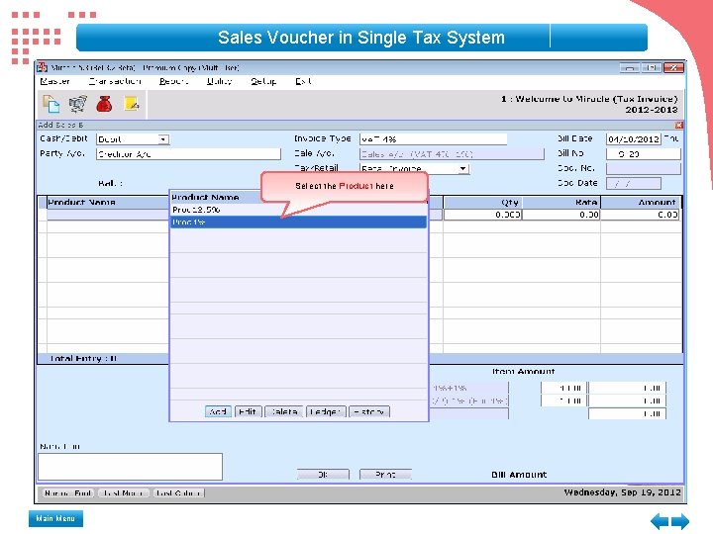Click the Narration Font status bar button
The height and width of the screenshot is (534, 713).
pos(68,493)
